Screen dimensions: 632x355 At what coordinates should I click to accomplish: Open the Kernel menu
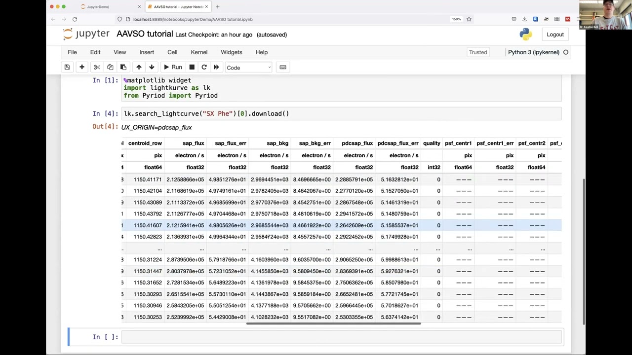point(199,52)
